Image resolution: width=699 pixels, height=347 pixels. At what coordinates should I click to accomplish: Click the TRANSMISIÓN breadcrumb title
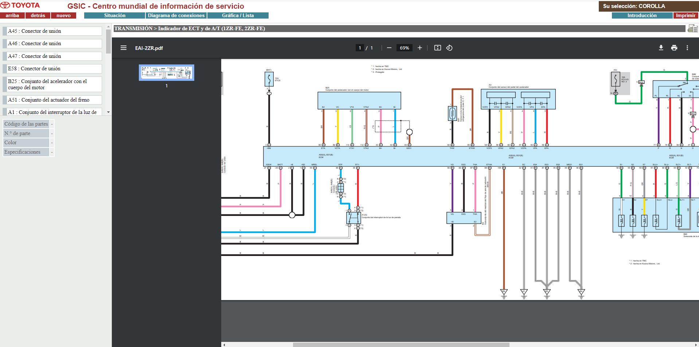pos(190,28)
